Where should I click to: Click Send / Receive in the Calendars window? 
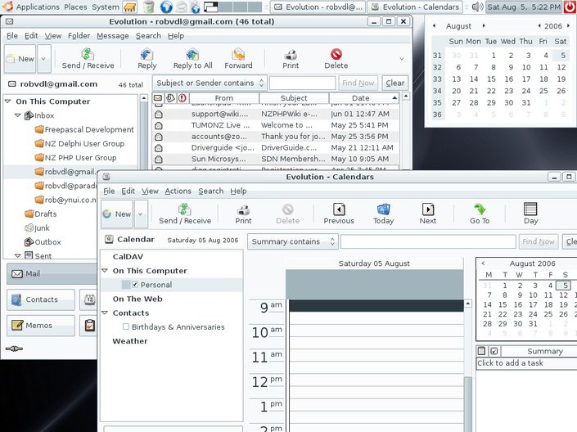(x=185, y=214)
